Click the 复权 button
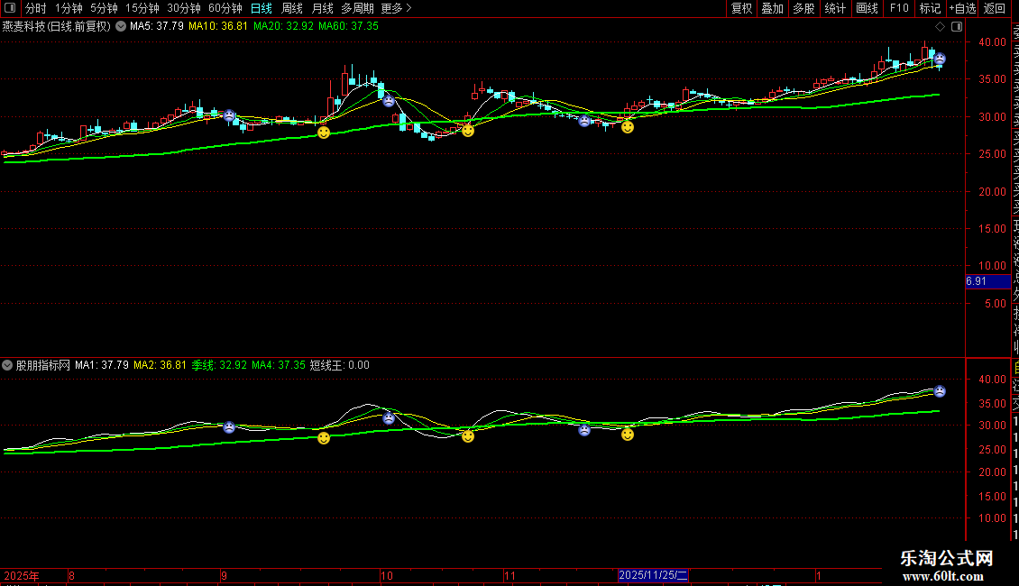Image resolution: width=1019 pixels, height=586 pixels. [741, 8]
